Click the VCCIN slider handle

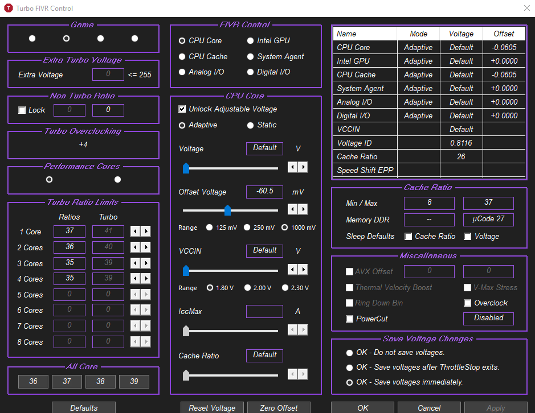[186, 271]
